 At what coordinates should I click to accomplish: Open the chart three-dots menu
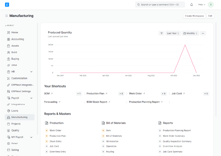point(203,33)
